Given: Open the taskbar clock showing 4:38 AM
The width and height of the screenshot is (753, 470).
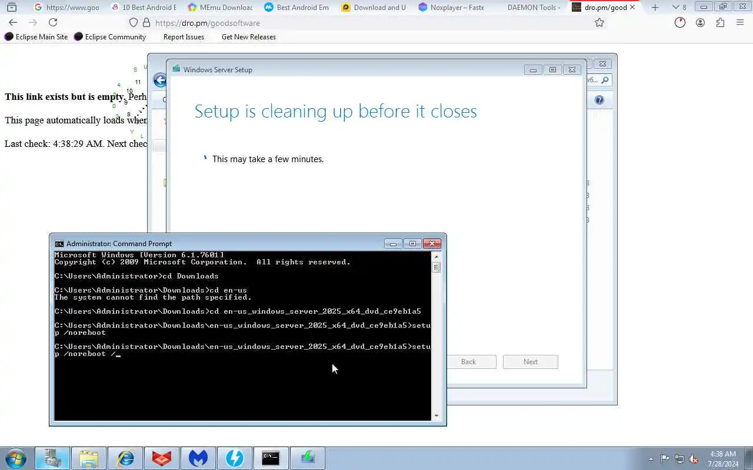Looking at the screenshot, I should click(x=723, y=459).
